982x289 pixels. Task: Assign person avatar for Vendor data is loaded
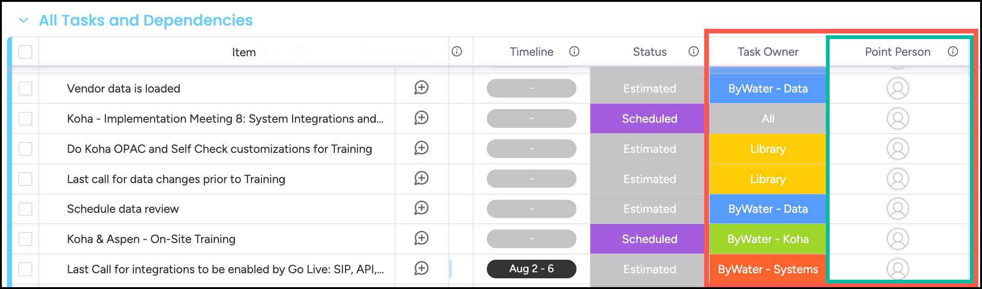pyautogui.click(x=897, y=88)
